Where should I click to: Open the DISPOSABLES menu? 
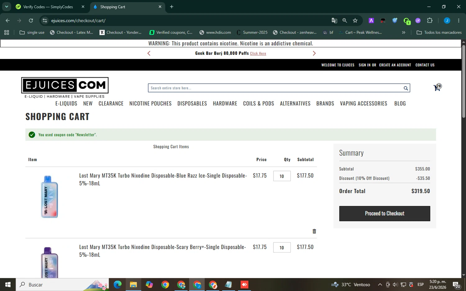coord(192,103)
